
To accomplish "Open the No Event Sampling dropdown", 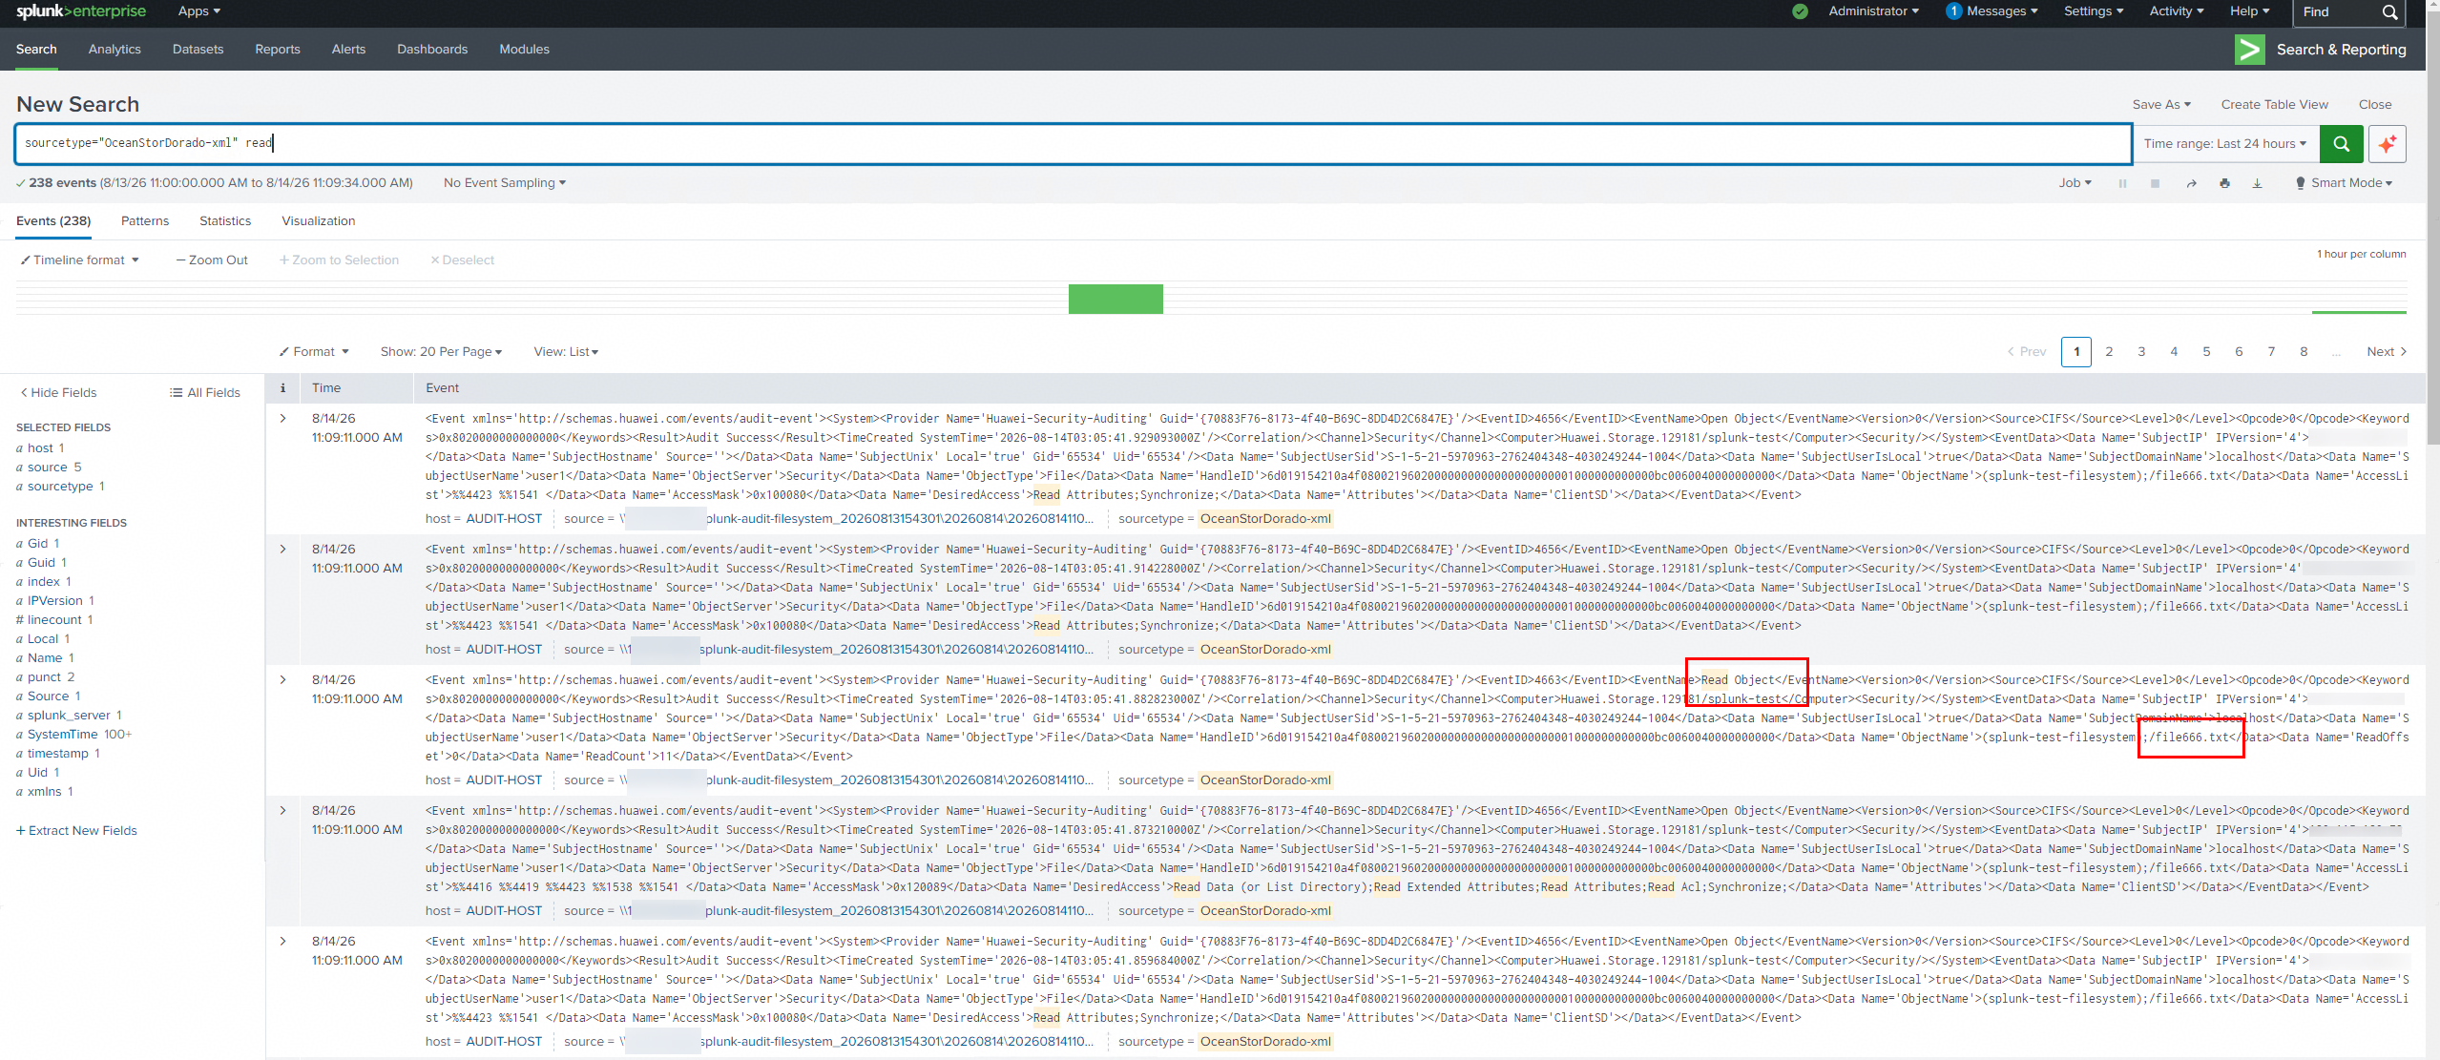I will pyautogui.click(x=504, y=183).
